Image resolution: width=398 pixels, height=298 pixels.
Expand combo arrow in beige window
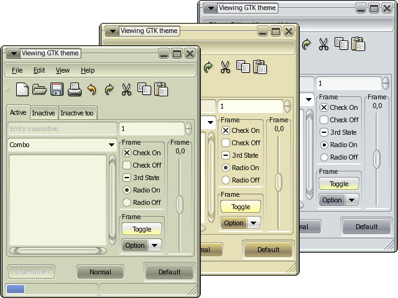coord(210,123)
